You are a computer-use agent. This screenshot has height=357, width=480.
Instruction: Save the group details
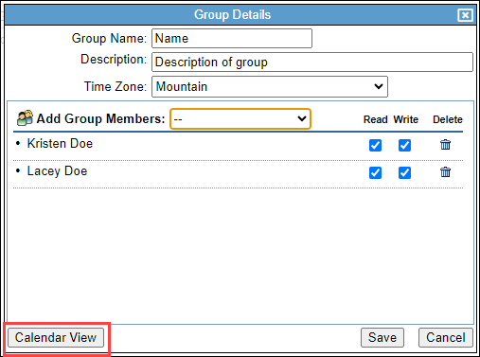click(x=382, y=337)
